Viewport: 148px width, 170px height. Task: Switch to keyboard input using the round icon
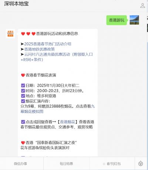(141, 164)
